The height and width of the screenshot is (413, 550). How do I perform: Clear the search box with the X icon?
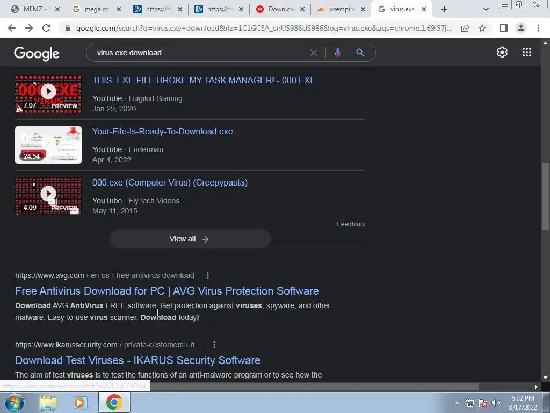[314, 53]
